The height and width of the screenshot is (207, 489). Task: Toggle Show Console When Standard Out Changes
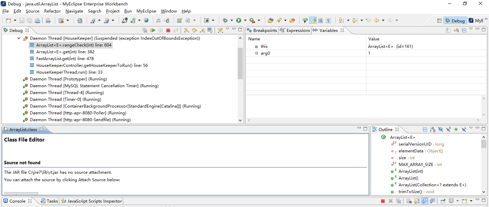425,201
